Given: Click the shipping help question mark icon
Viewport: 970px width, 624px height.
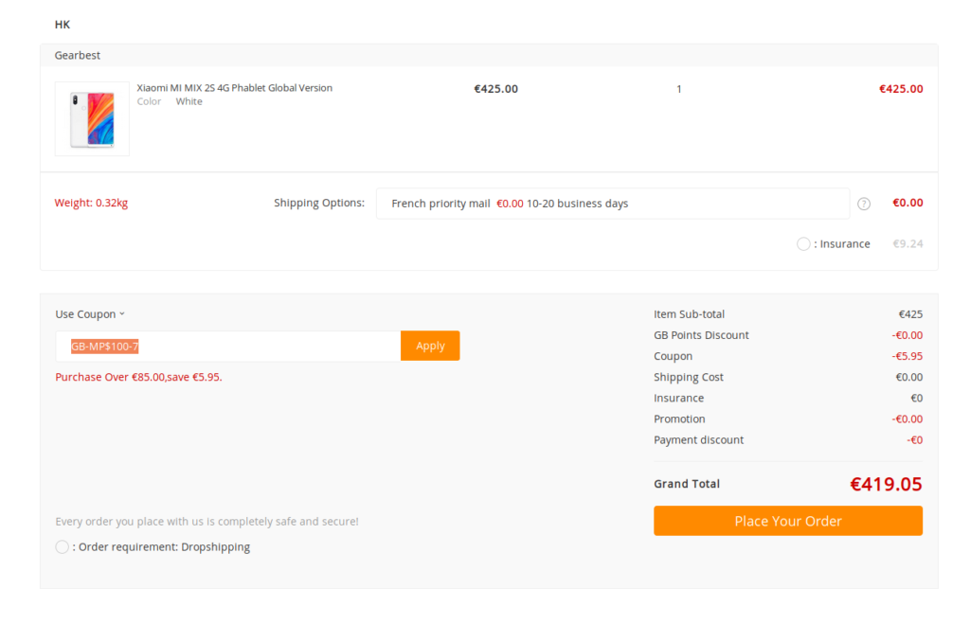Looking at the screenshot, I should point(864,204).
